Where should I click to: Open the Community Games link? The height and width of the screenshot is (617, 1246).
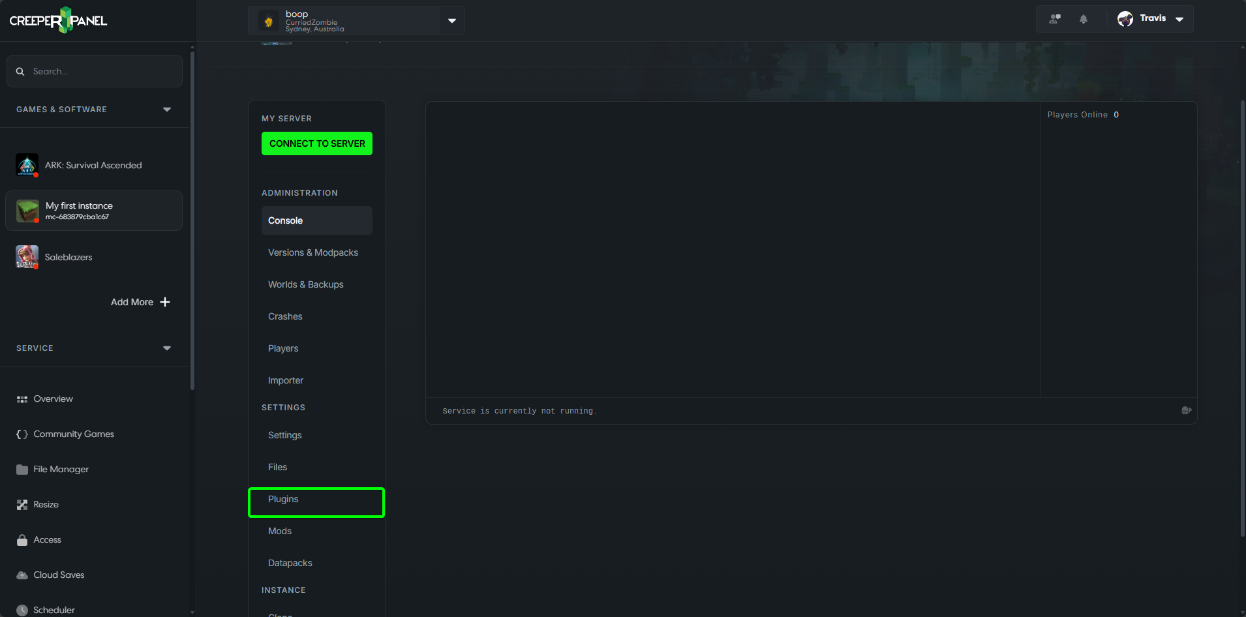point(74,434)
